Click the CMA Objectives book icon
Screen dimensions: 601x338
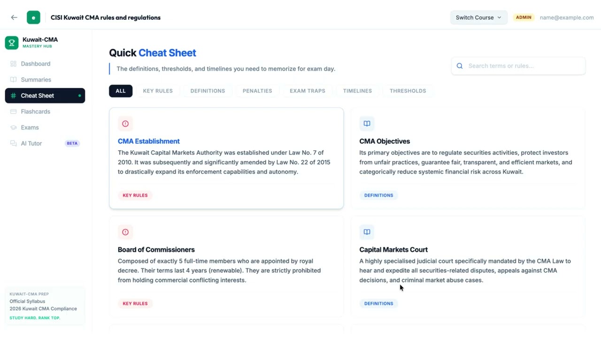[x=367, y=123]
